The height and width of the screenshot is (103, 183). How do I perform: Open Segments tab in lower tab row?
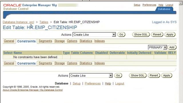coord(45,63)
